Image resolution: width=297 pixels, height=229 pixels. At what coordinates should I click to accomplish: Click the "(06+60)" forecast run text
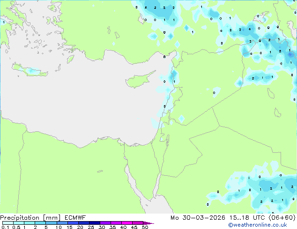[x=282, y=218]
